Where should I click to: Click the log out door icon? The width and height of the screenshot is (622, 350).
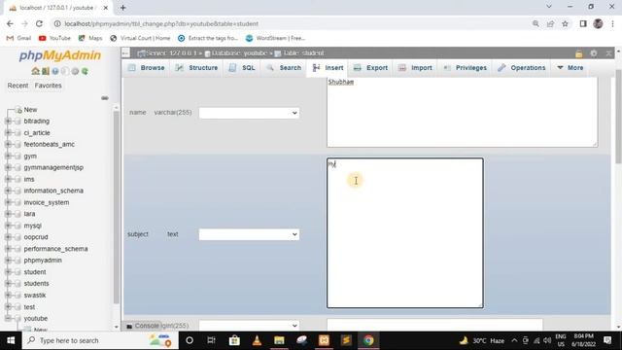point(46,71)
